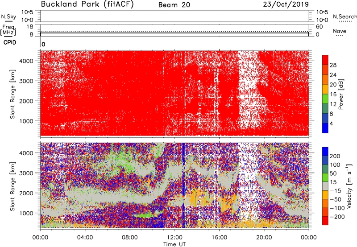Click the 60 tick on Nave axis

pyautogui.click(x=319, y=27)
